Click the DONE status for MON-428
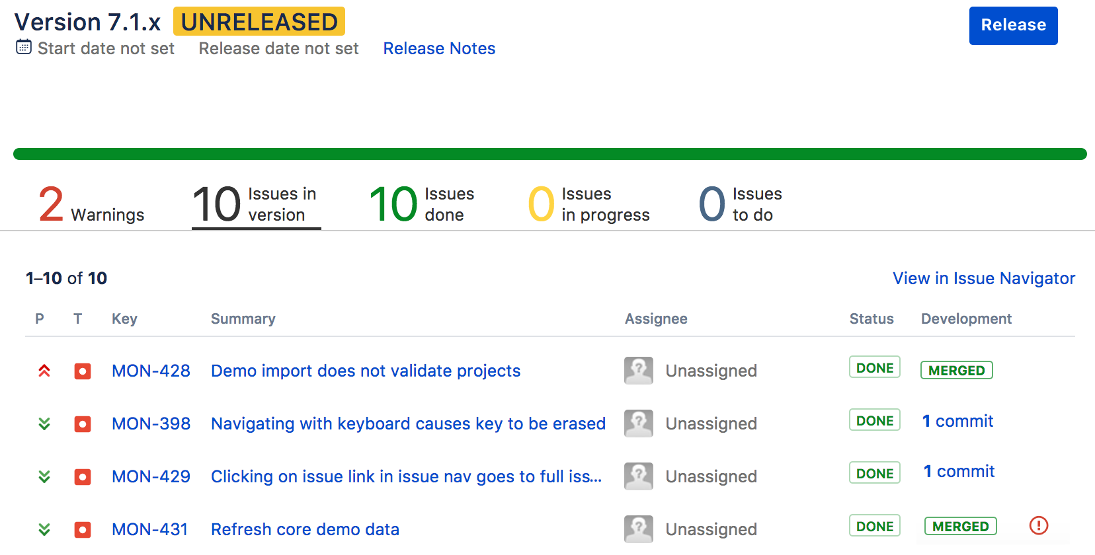This screenshot has height=555, width=1095. [875, 367]
